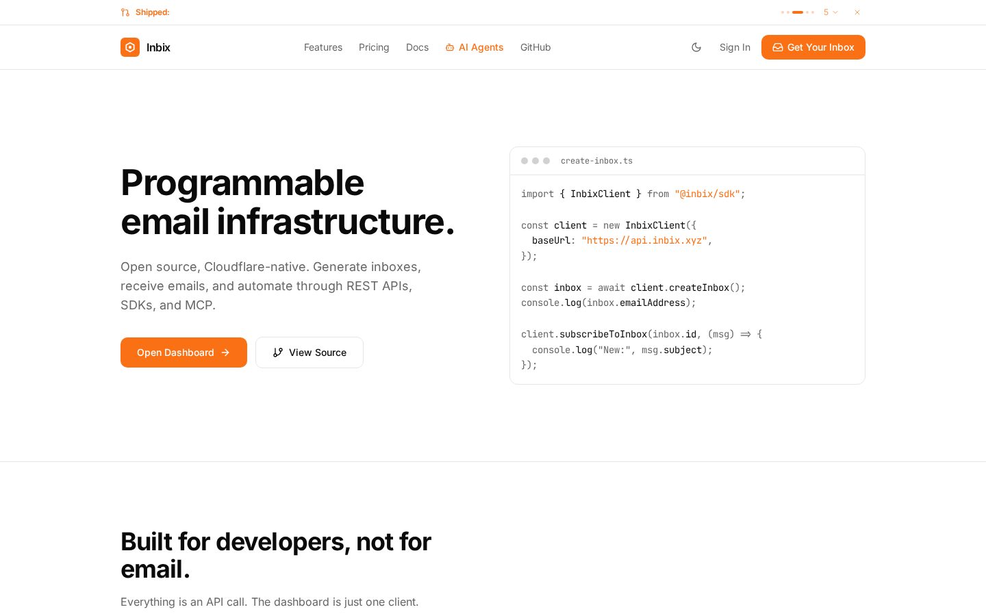Click the pull-request icon beside Shipped
Viewport: 986px width, 616px height.
tap(125, 12)
